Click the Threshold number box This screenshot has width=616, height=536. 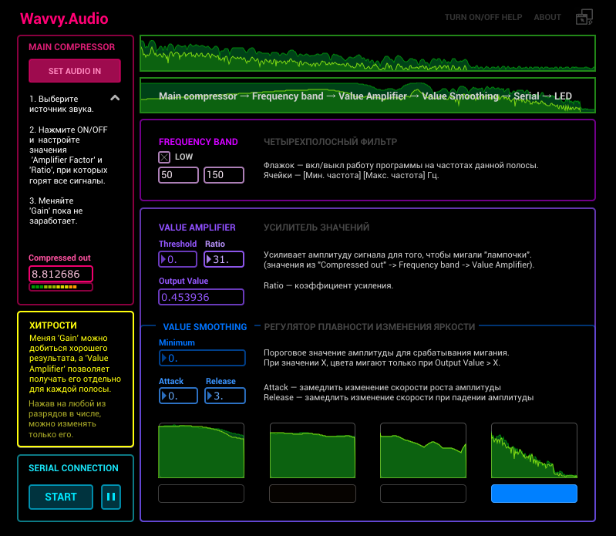click(177, 259)
